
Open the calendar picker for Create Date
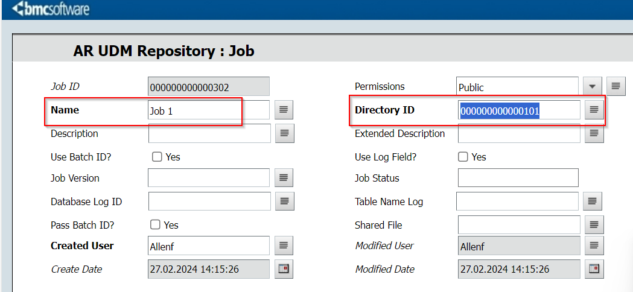click(x=284, y=269)
